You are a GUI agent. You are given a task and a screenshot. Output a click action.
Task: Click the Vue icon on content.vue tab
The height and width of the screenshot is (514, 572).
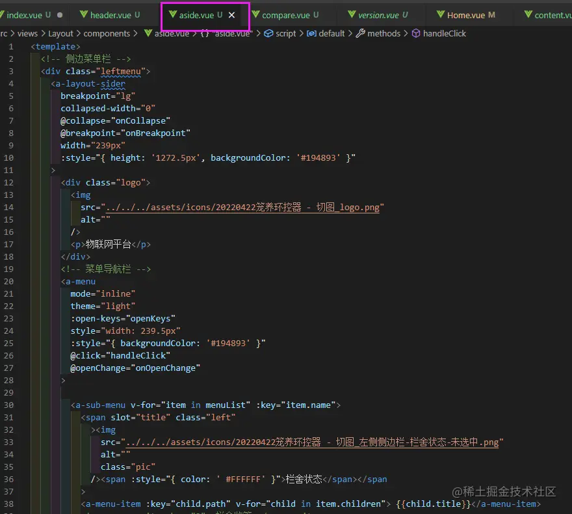(528, 14)
